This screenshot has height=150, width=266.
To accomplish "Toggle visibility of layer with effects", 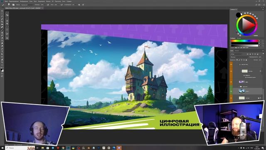I will coord(231,71).
